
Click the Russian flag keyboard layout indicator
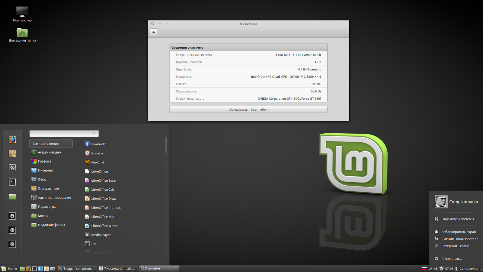click(x=424, y=268)
